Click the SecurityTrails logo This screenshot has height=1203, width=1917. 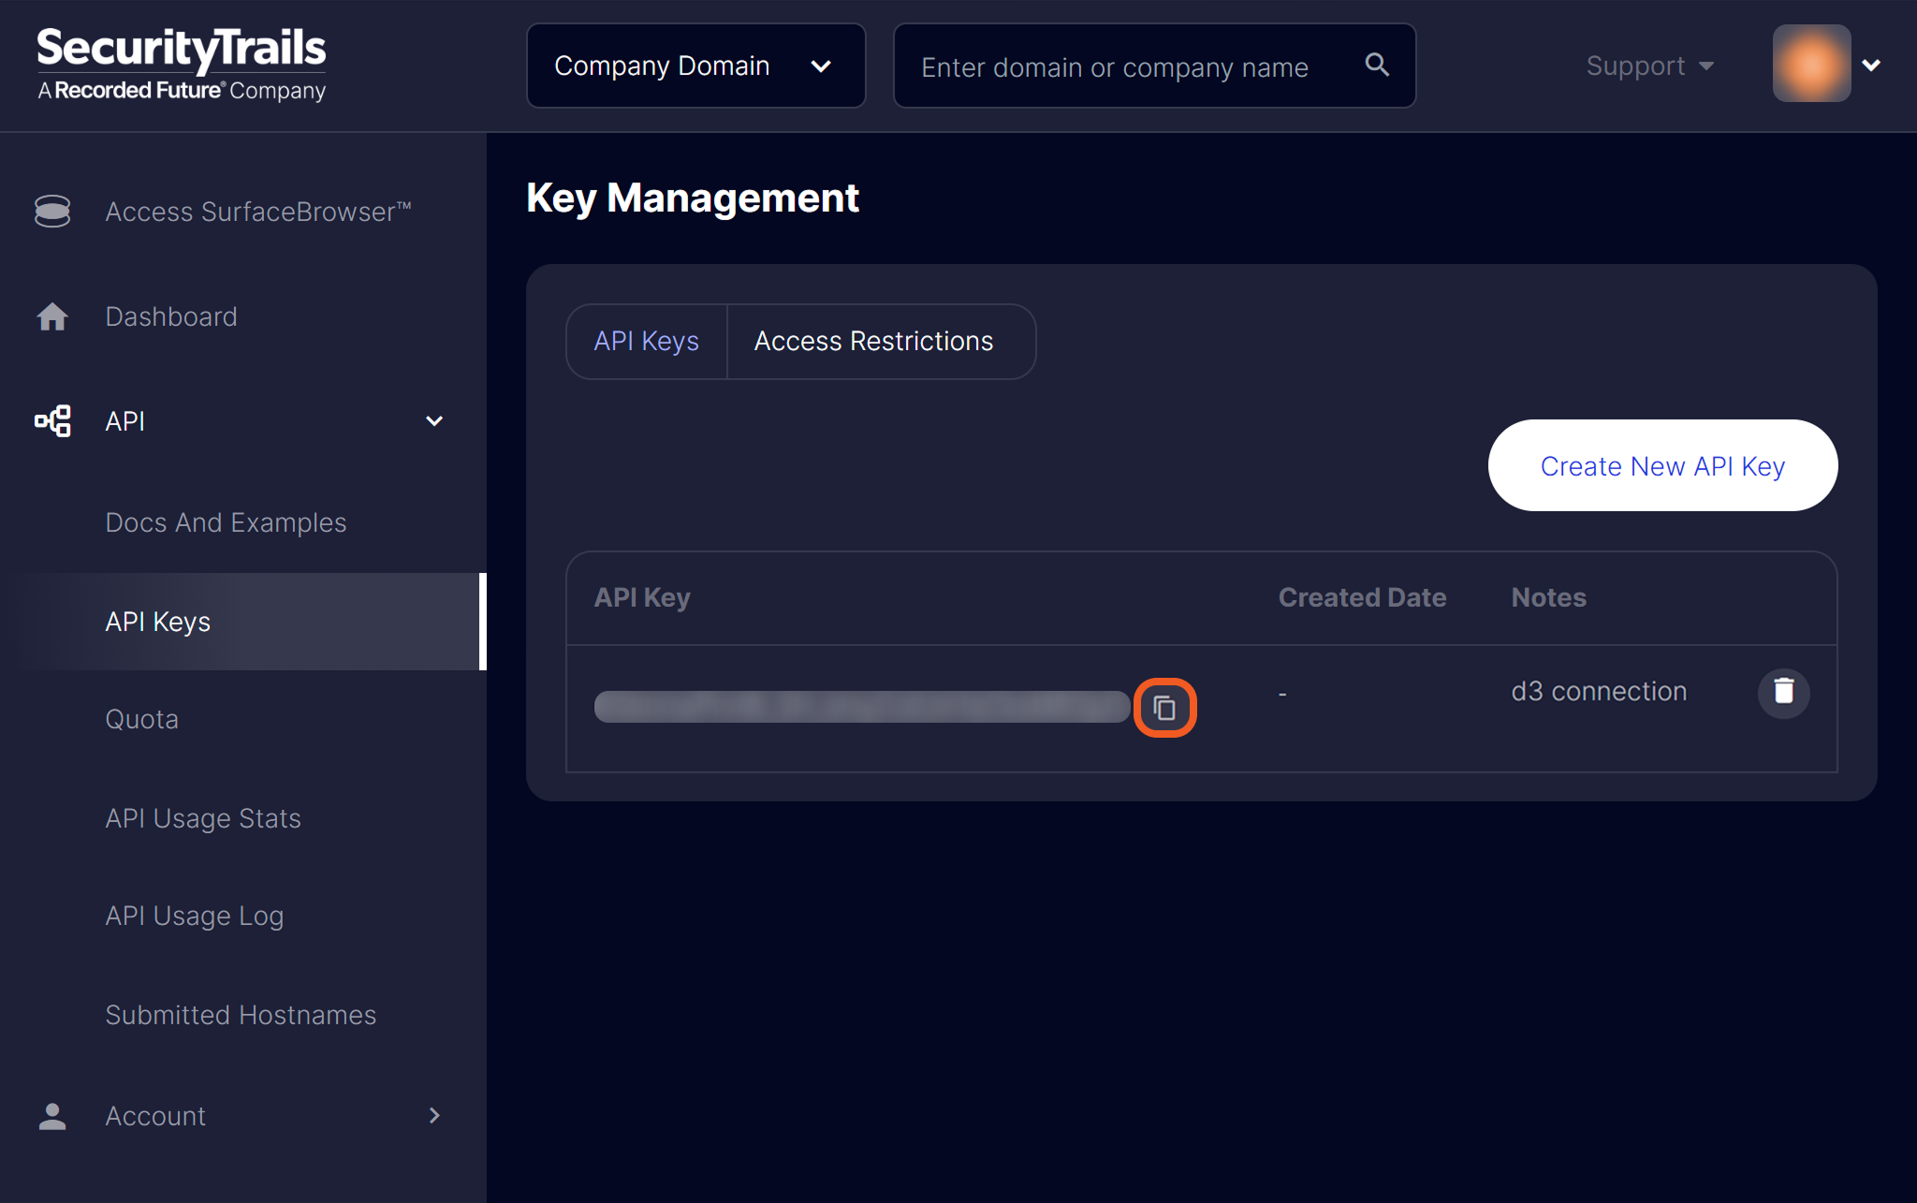coord(182,64)
